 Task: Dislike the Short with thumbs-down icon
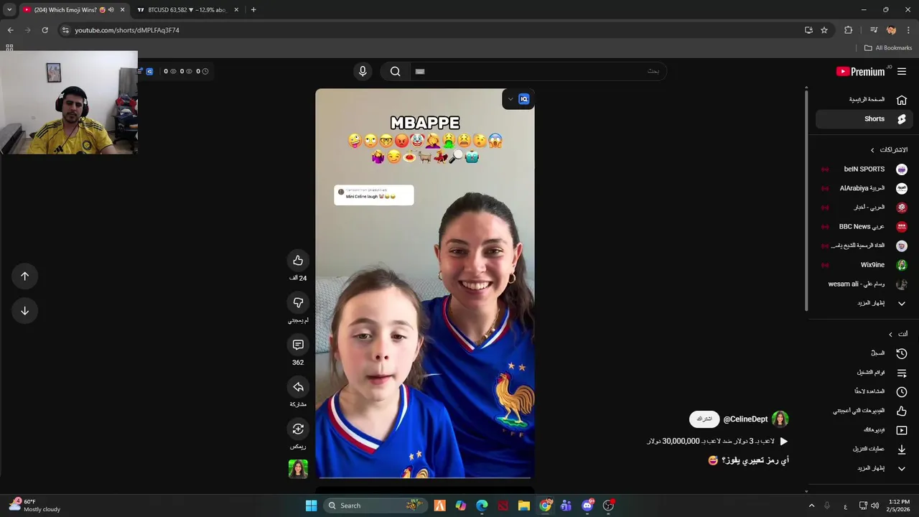click(298, 302)
